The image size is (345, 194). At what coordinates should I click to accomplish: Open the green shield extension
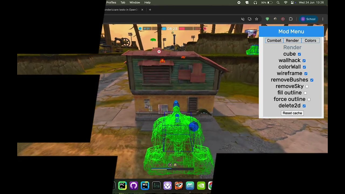[267, 19]
